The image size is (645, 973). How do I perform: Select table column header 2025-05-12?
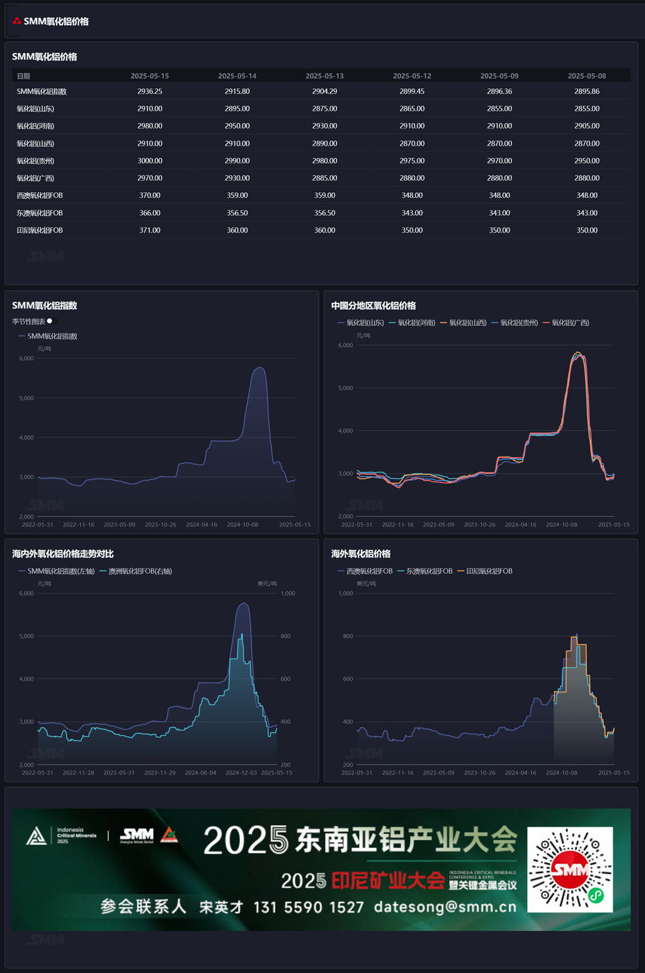[x=412, y=76]
